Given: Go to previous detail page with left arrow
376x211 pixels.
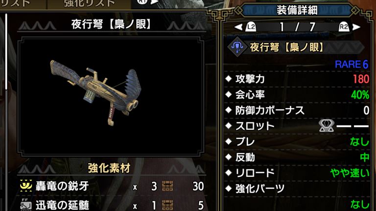Looking at the screenshot, I should pos(238,27).
